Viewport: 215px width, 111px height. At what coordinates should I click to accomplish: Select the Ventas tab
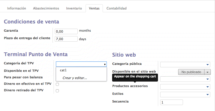point(94,8)
